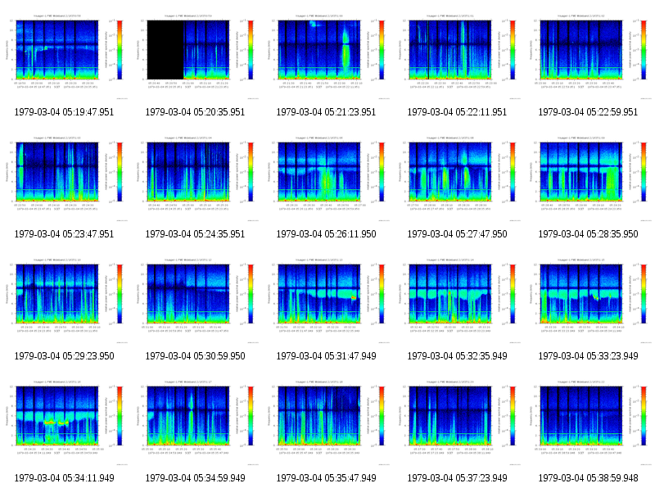Click caption 1979-03-04 05:28:35.950
655x488 pixels.
588,234
